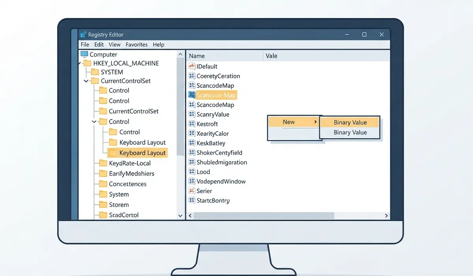Click the Lood value icon
This screenshot has height=276, width=473.
(192, 172)
